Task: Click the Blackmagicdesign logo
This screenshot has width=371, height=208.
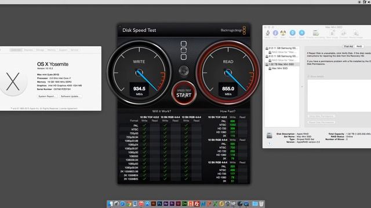Action: coord(233,30)
